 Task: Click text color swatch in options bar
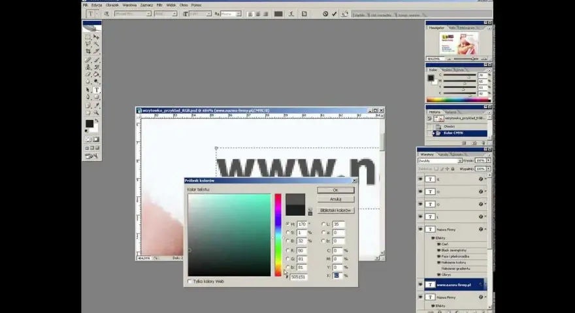278,14
